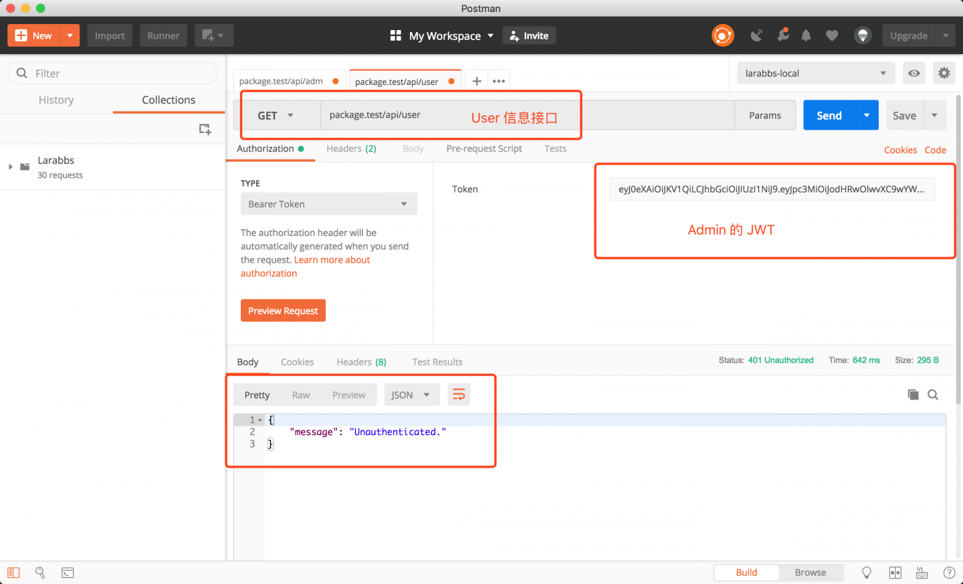Click the Import button
The width and height of the screenshot is (963, 584).
tap(110, 35)
